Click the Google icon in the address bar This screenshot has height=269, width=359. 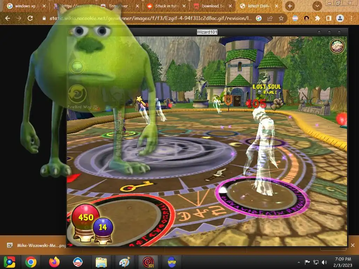[259, 18]
